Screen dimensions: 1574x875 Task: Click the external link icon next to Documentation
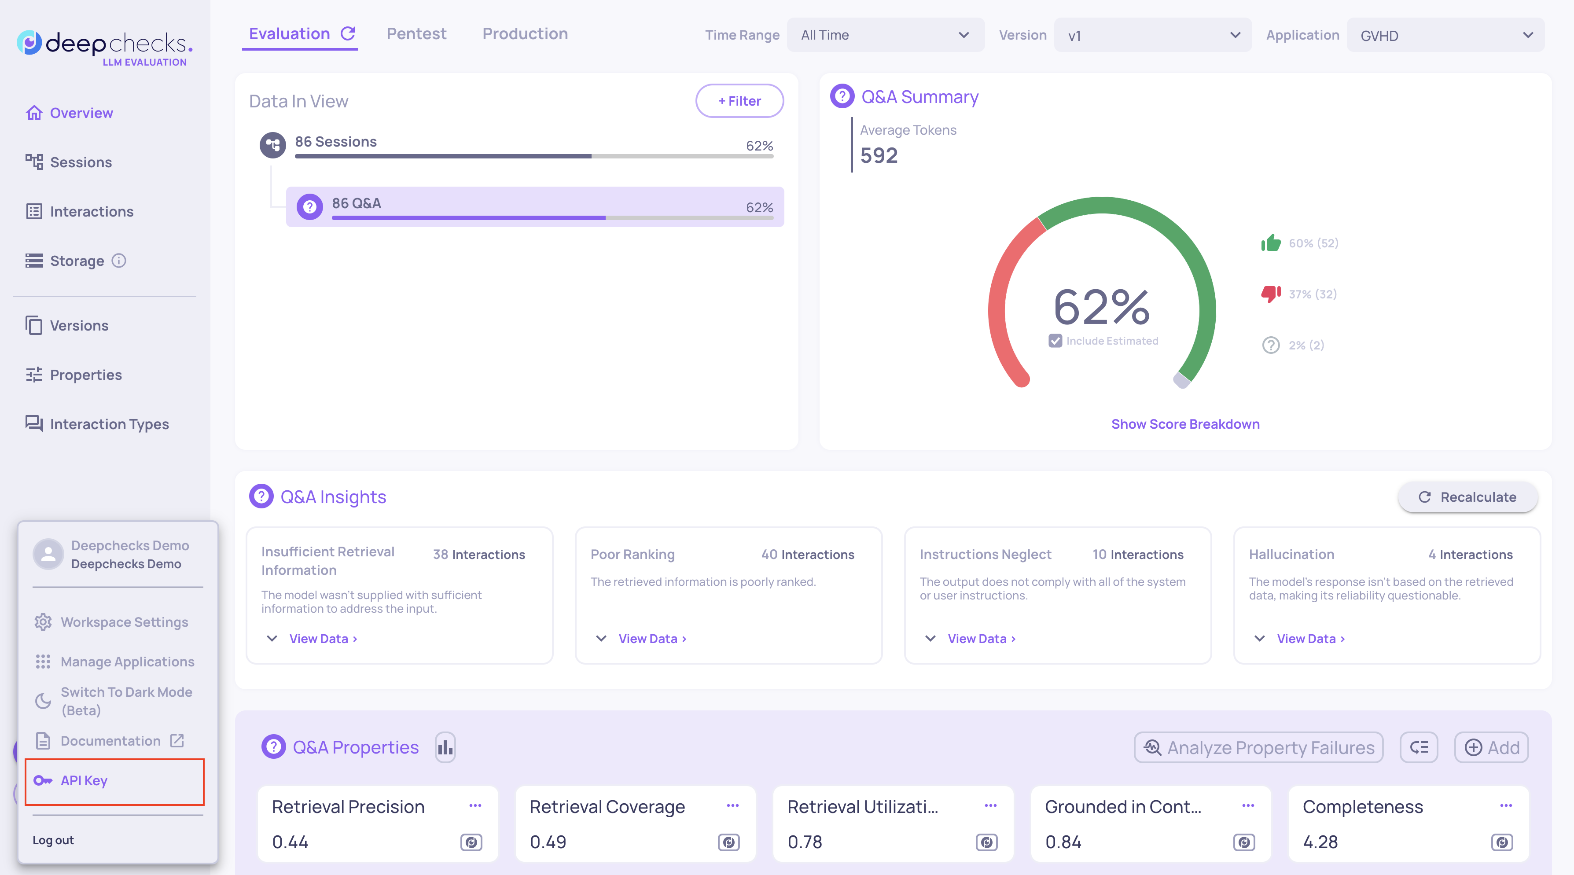coord(177,741)
